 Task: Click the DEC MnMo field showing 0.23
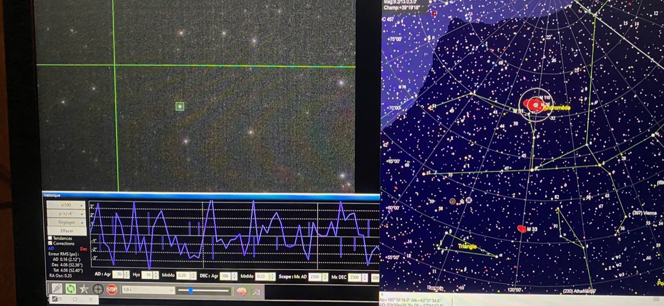261,276
